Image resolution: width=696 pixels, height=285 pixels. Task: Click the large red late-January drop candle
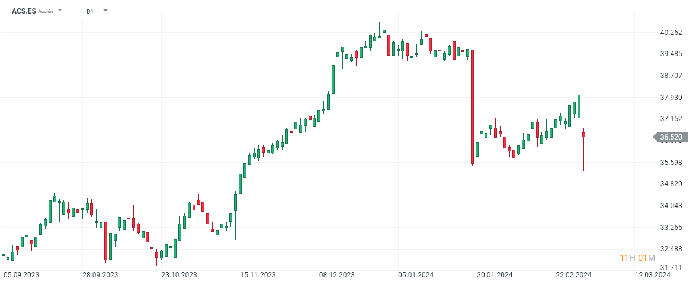tap(472, 106)
